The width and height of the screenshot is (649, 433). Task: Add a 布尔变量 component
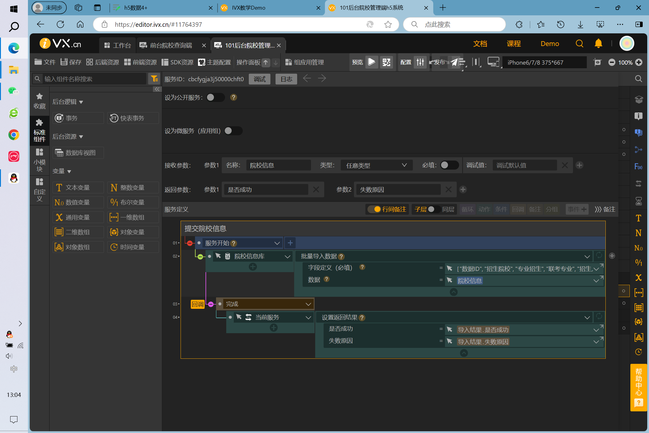(x=133, y=202)
